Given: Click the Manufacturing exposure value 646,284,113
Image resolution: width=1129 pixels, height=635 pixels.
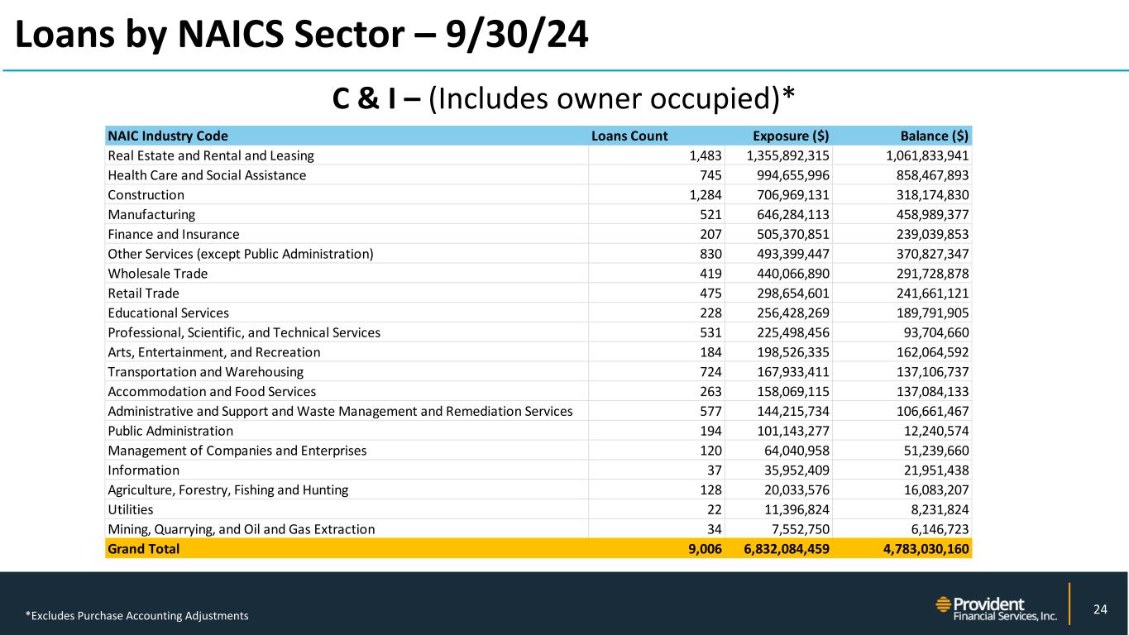Looking at the screenshot, I should click(x=788, y=215).
